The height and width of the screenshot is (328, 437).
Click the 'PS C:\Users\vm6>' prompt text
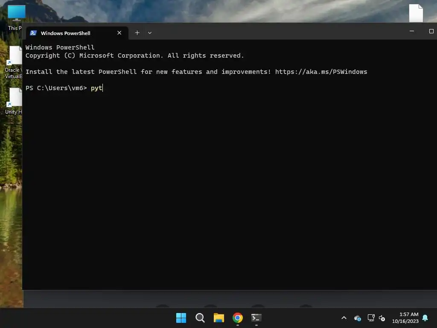click(x=56, y=88)
